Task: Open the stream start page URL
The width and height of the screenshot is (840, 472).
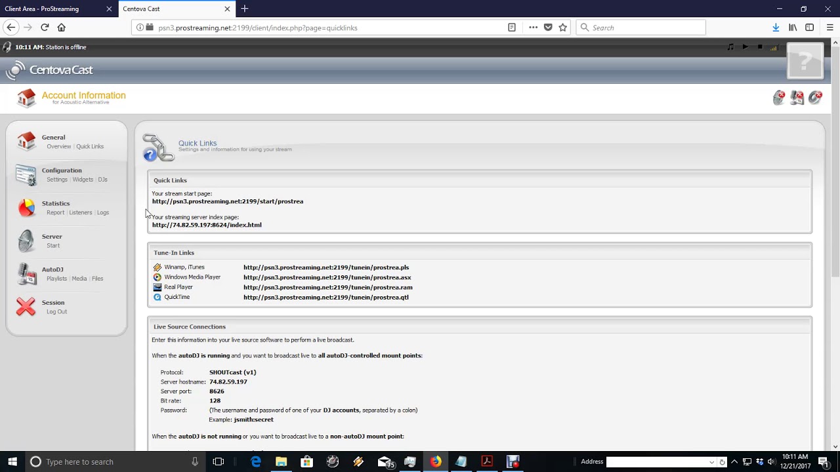Action: click(228, 202)
